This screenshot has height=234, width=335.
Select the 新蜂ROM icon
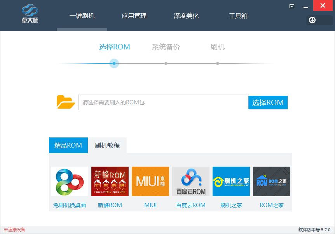110,181
